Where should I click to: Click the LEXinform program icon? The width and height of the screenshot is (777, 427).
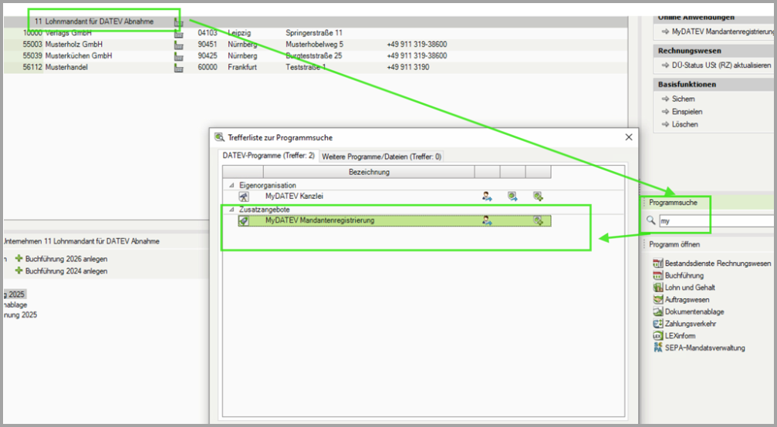click(x=657, y=336)
